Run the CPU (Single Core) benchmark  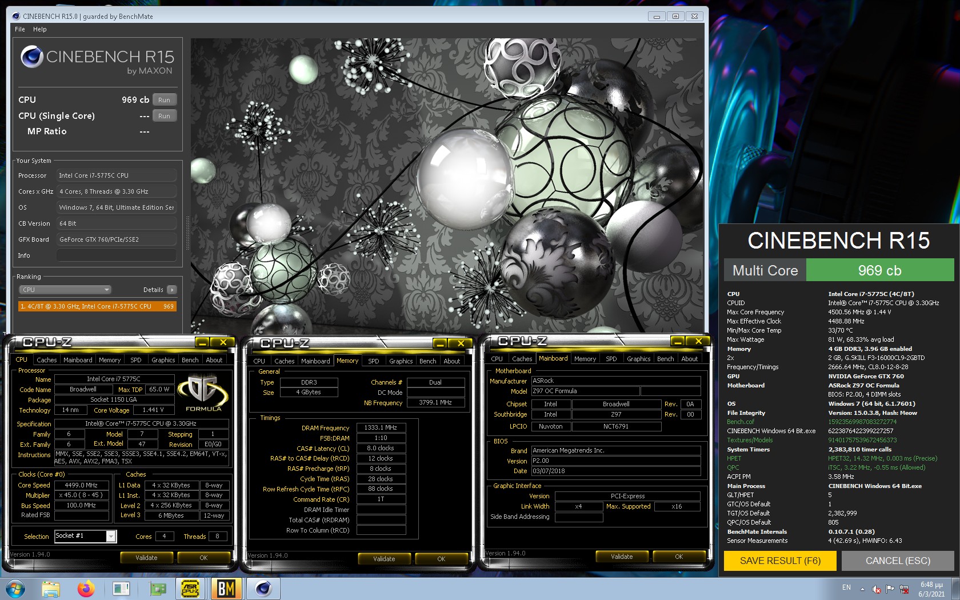pyautogui.click(x=164, y=116)
